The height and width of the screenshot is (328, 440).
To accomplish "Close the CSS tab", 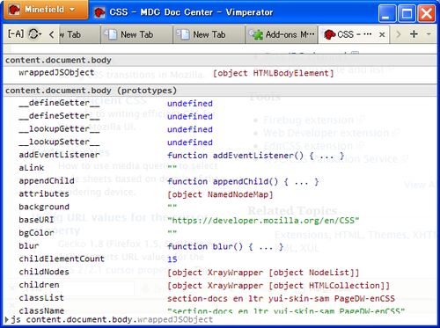I will pyautogui.click(x=382, y=34).
